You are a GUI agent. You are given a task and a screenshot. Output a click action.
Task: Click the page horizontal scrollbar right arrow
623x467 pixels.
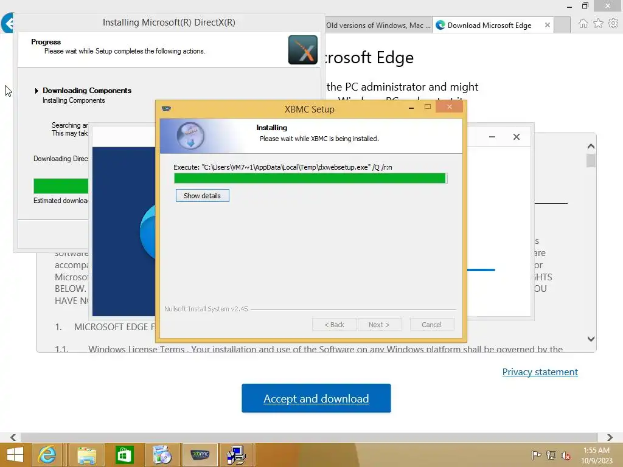[x=610, y=437]
